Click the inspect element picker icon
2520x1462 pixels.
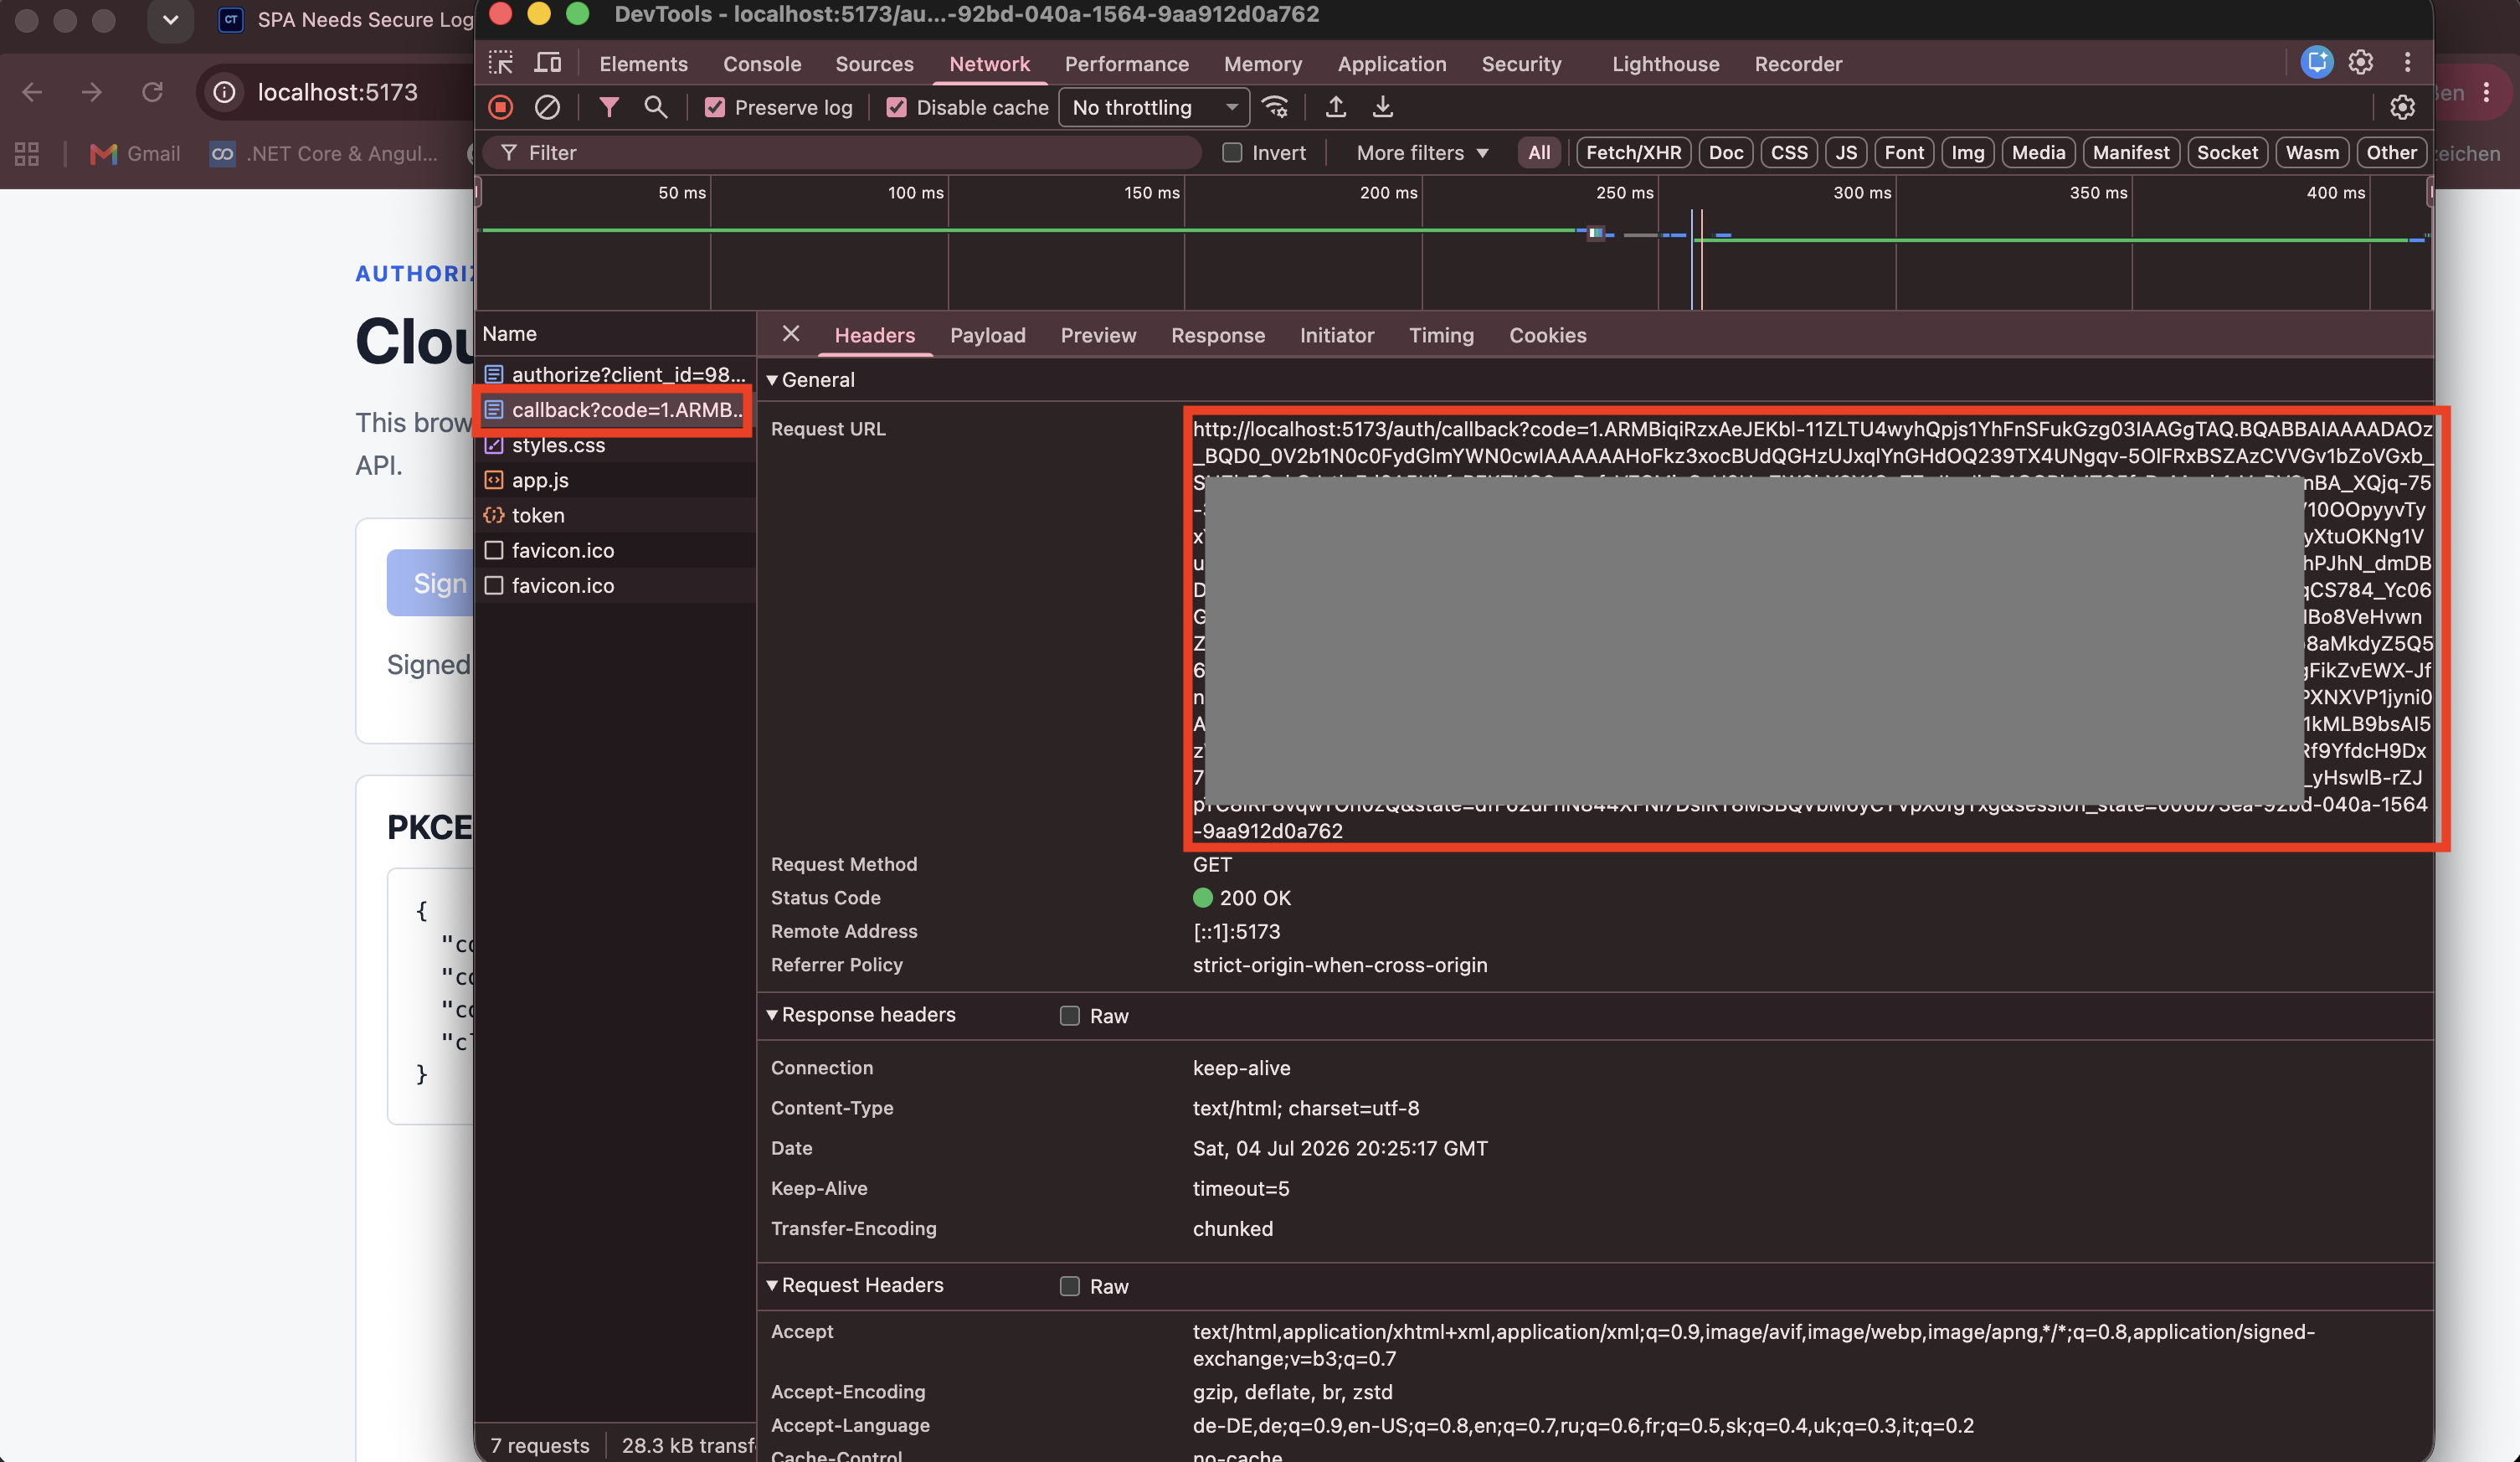pyautogui.click(x=501, y=63)
